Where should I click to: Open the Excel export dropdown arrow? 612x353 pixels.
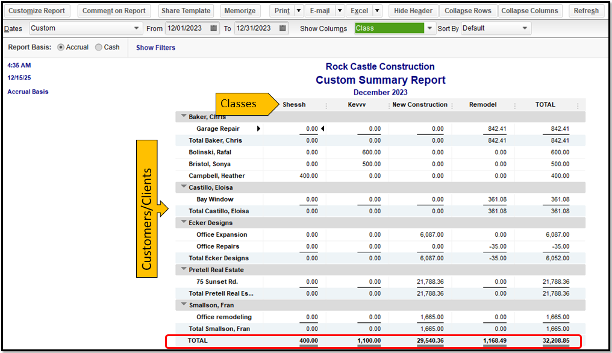click(x=377, y=11)
